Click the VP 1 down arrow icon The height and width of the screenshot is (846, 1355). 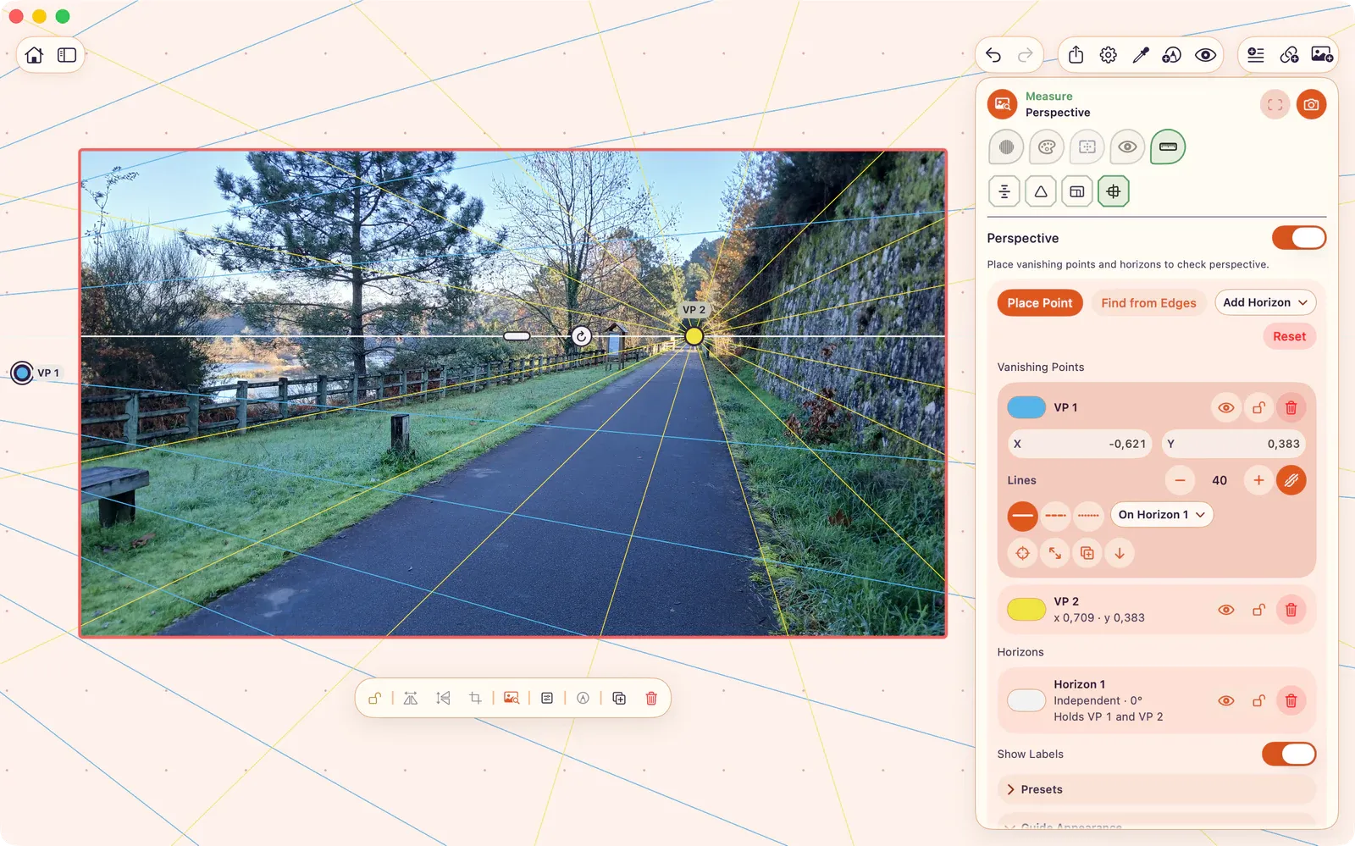pyautogui.click(x=1120, y=553)
